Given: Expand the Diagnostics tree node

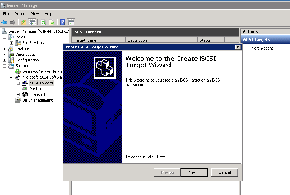Looking at the screenshot, I should tap(5, 54).
